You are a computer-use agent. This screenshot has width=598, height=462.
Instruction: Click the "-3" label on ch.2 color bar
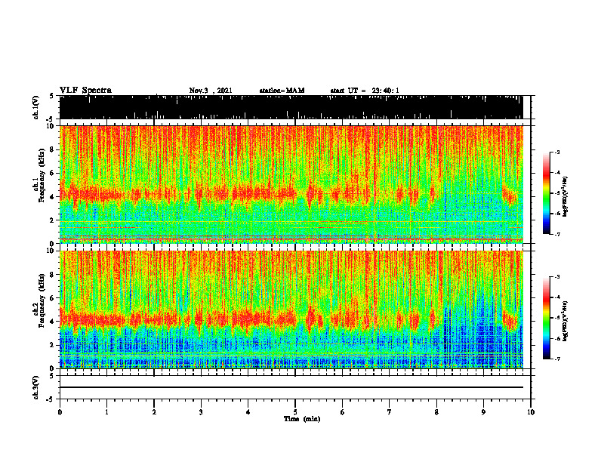557,277
